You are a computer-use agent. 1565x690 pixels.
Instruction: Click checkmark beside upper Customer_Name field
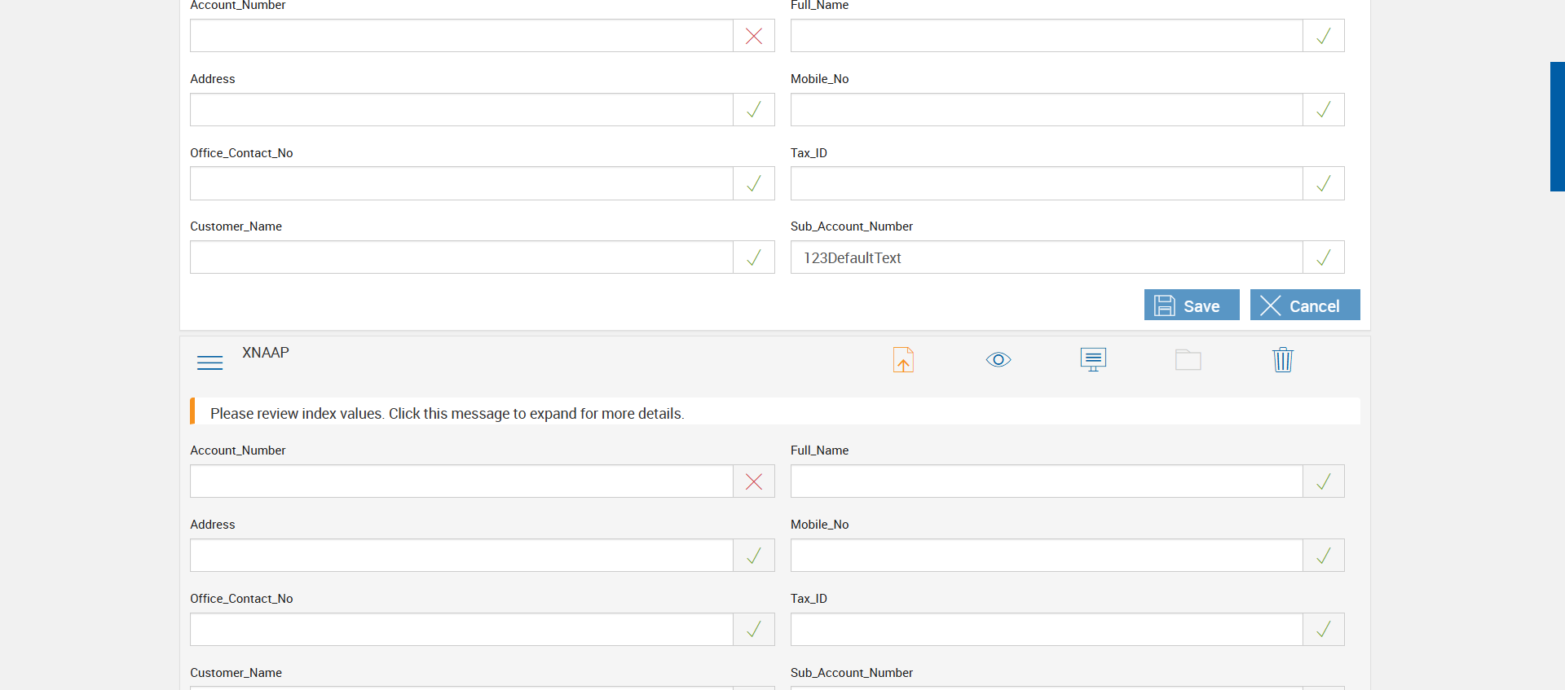pyautogui.click(x=754, y=257)
